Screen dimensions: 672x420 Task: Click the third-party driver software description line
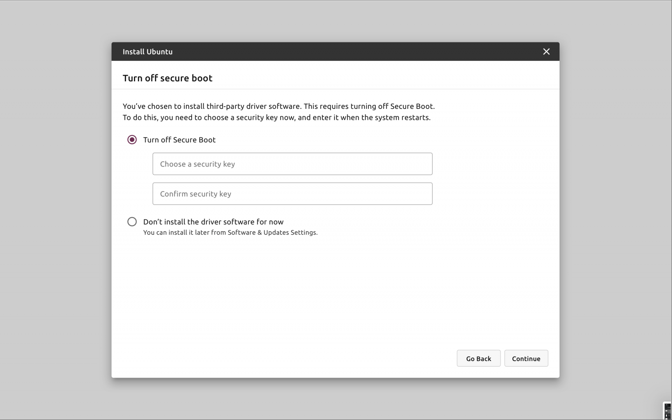pyautogui.click(x=279, y=106)
